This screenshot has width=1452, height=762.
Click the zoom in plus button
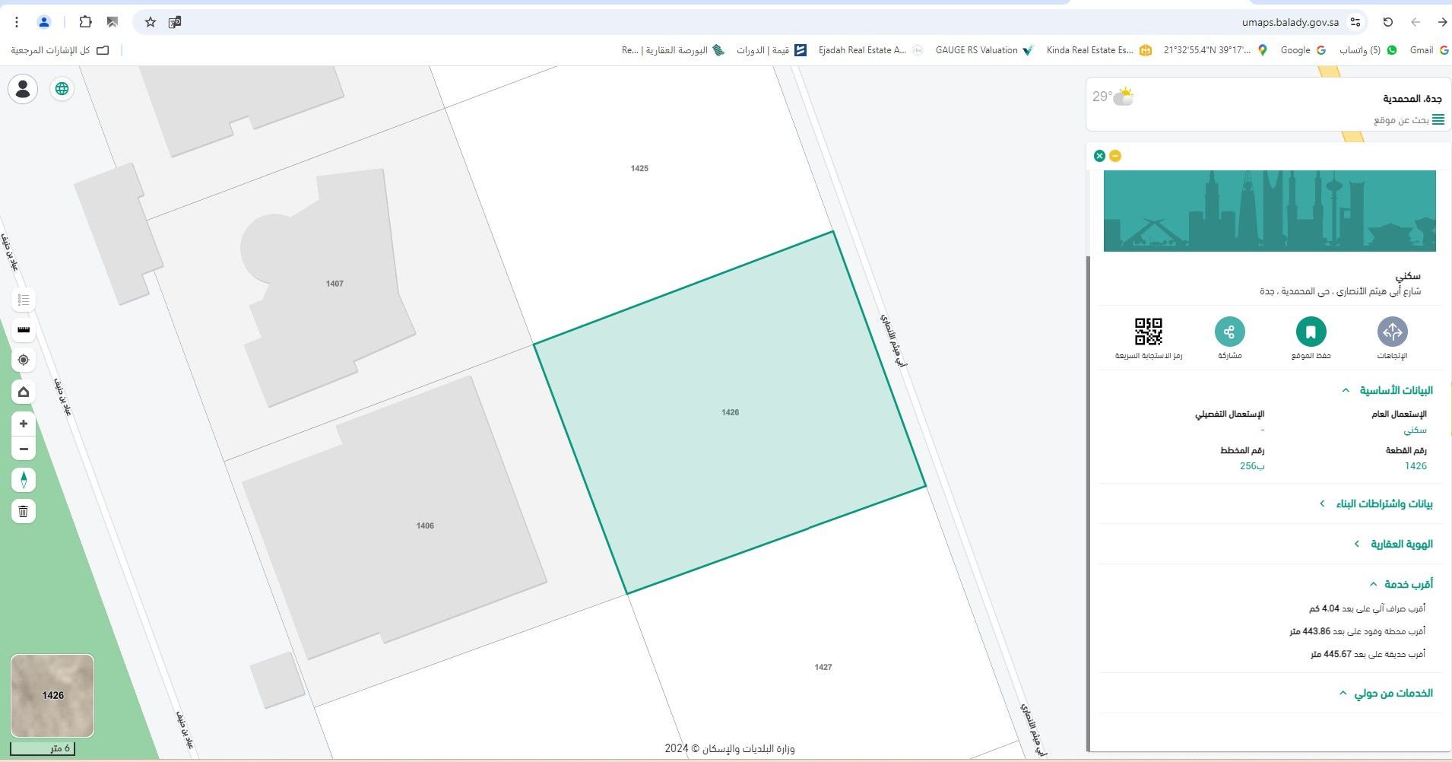pyautogui.click(x=24, y=424)
